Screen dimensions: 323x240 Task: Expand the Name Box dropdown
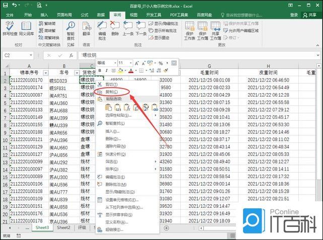(31, 55)
